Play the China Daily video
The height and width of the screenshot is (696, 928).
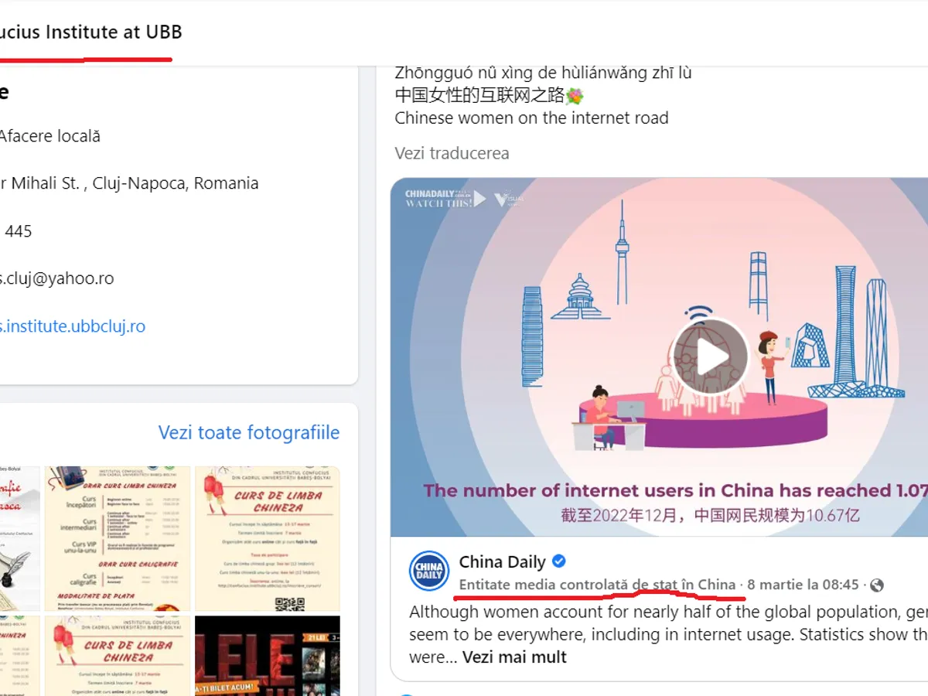point(710,357)
